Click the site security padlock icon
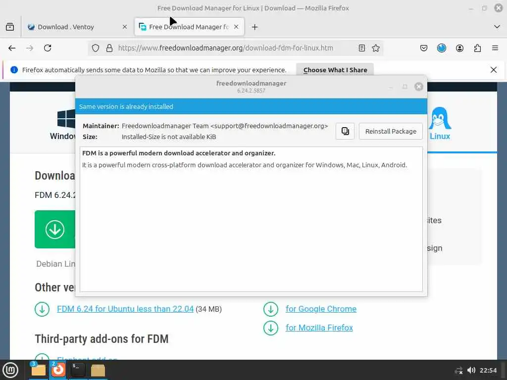The image size is (507, 380). [x=109, y=48]
